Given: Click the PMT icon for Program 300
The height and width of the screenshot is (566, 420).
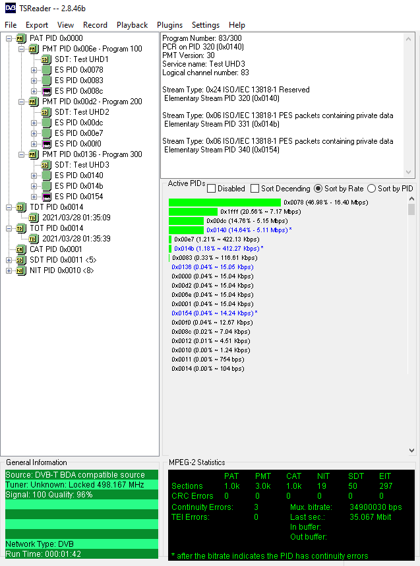Looking at the screenshot, I should (x=34, y=154).
